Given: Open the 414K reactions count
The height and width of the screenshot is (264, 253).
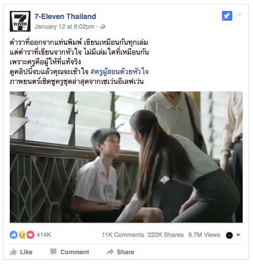Looking at the screenshot, I should click(44, 235).
